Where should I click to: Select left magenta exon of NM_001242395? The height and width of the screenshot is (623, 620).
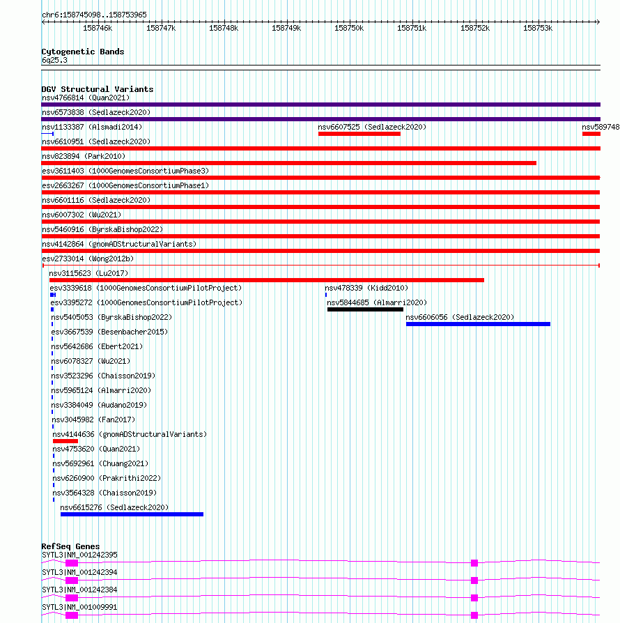[72, 563]
